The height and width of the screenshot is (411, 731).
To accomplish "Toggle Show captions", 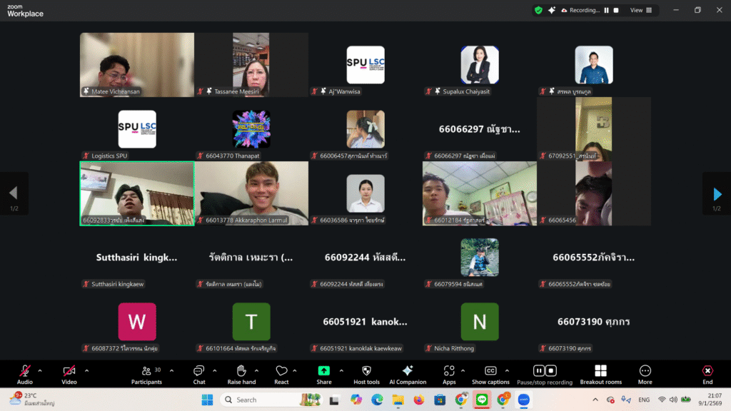I will (490, 372).
